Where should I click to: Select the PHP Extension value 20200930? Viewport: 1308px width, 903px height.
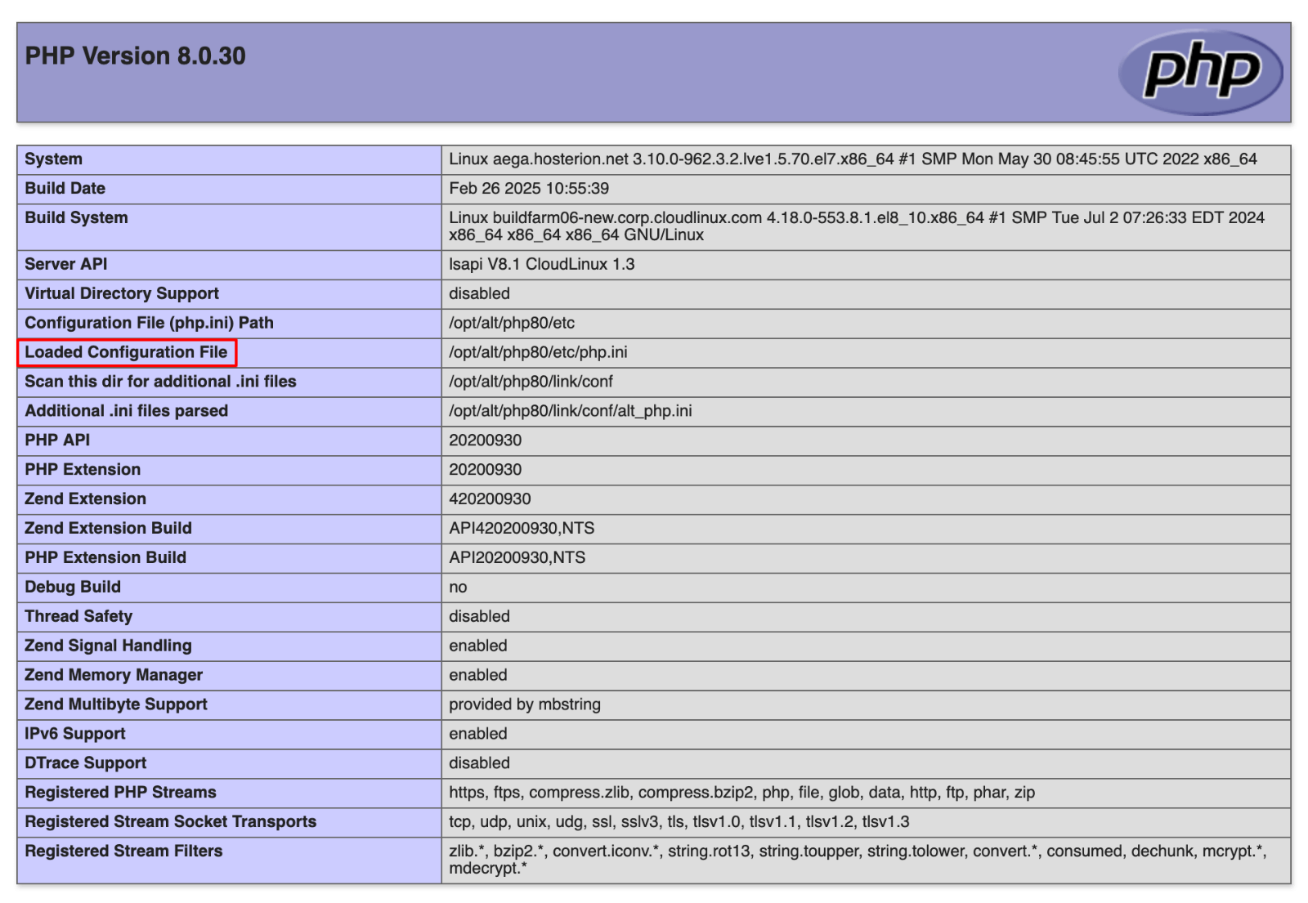click(x=486, y=470)
